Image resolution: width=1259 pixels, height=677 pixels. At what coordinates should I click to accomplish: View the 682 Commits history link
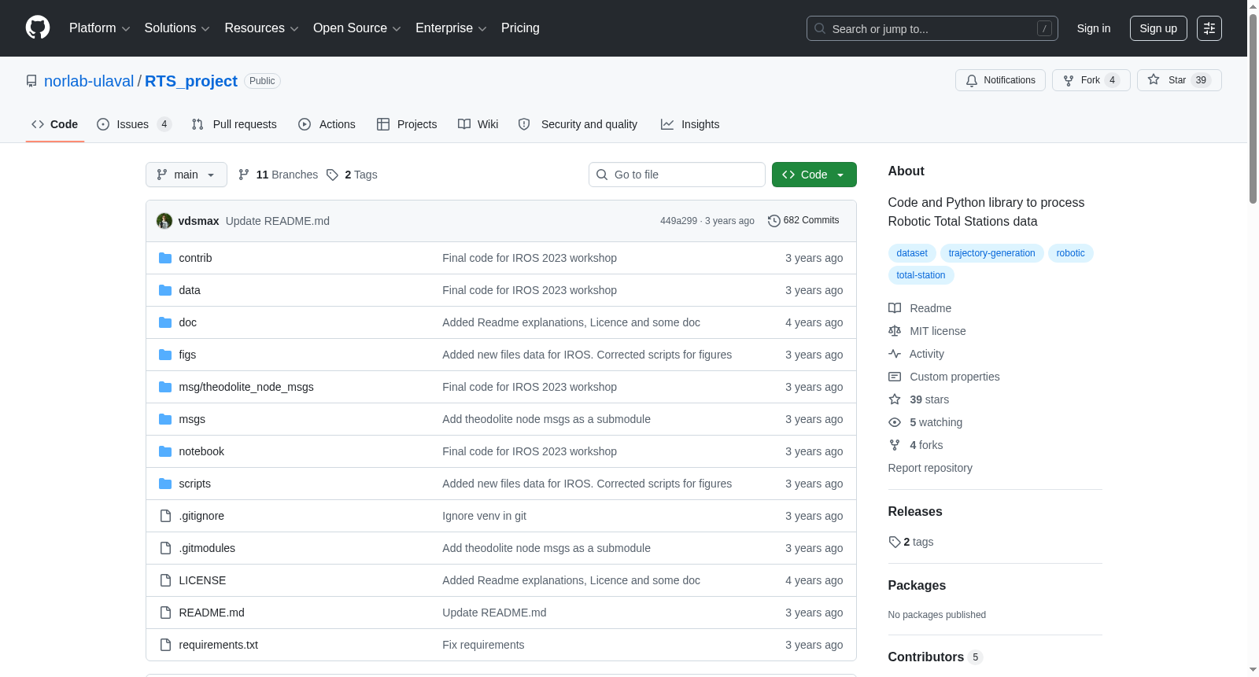[803, 221]
